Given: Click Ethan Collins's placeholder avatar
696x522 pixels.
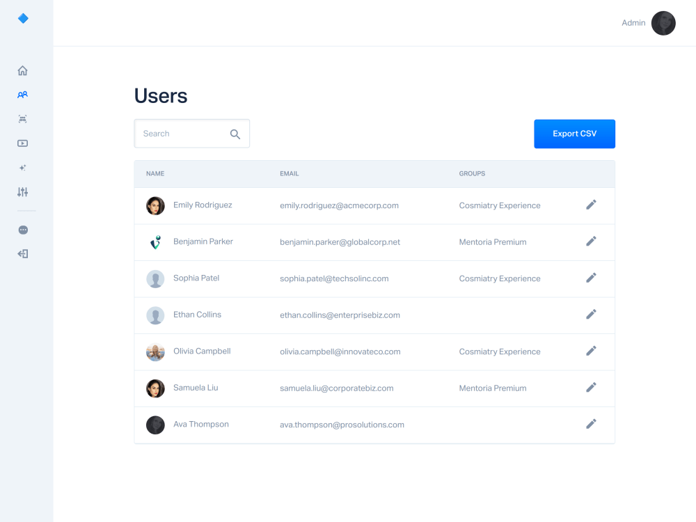Looking at the screenshot, I should [x=155, y=315].
